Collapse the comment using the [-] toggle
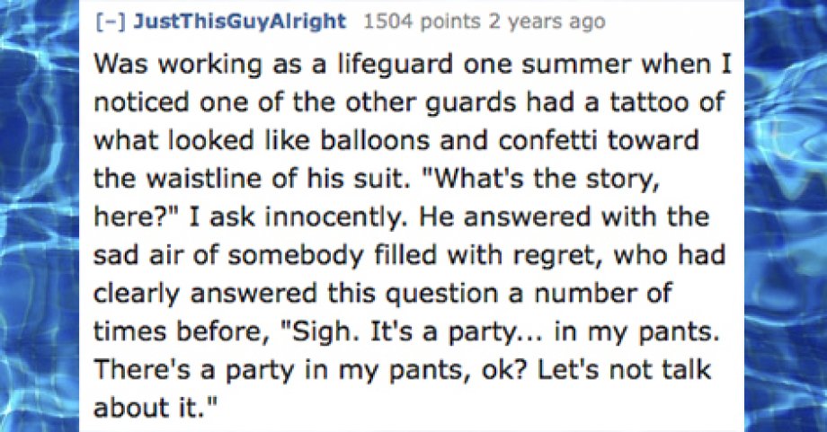This screenshot has height=432, width=827. (111, 22)
